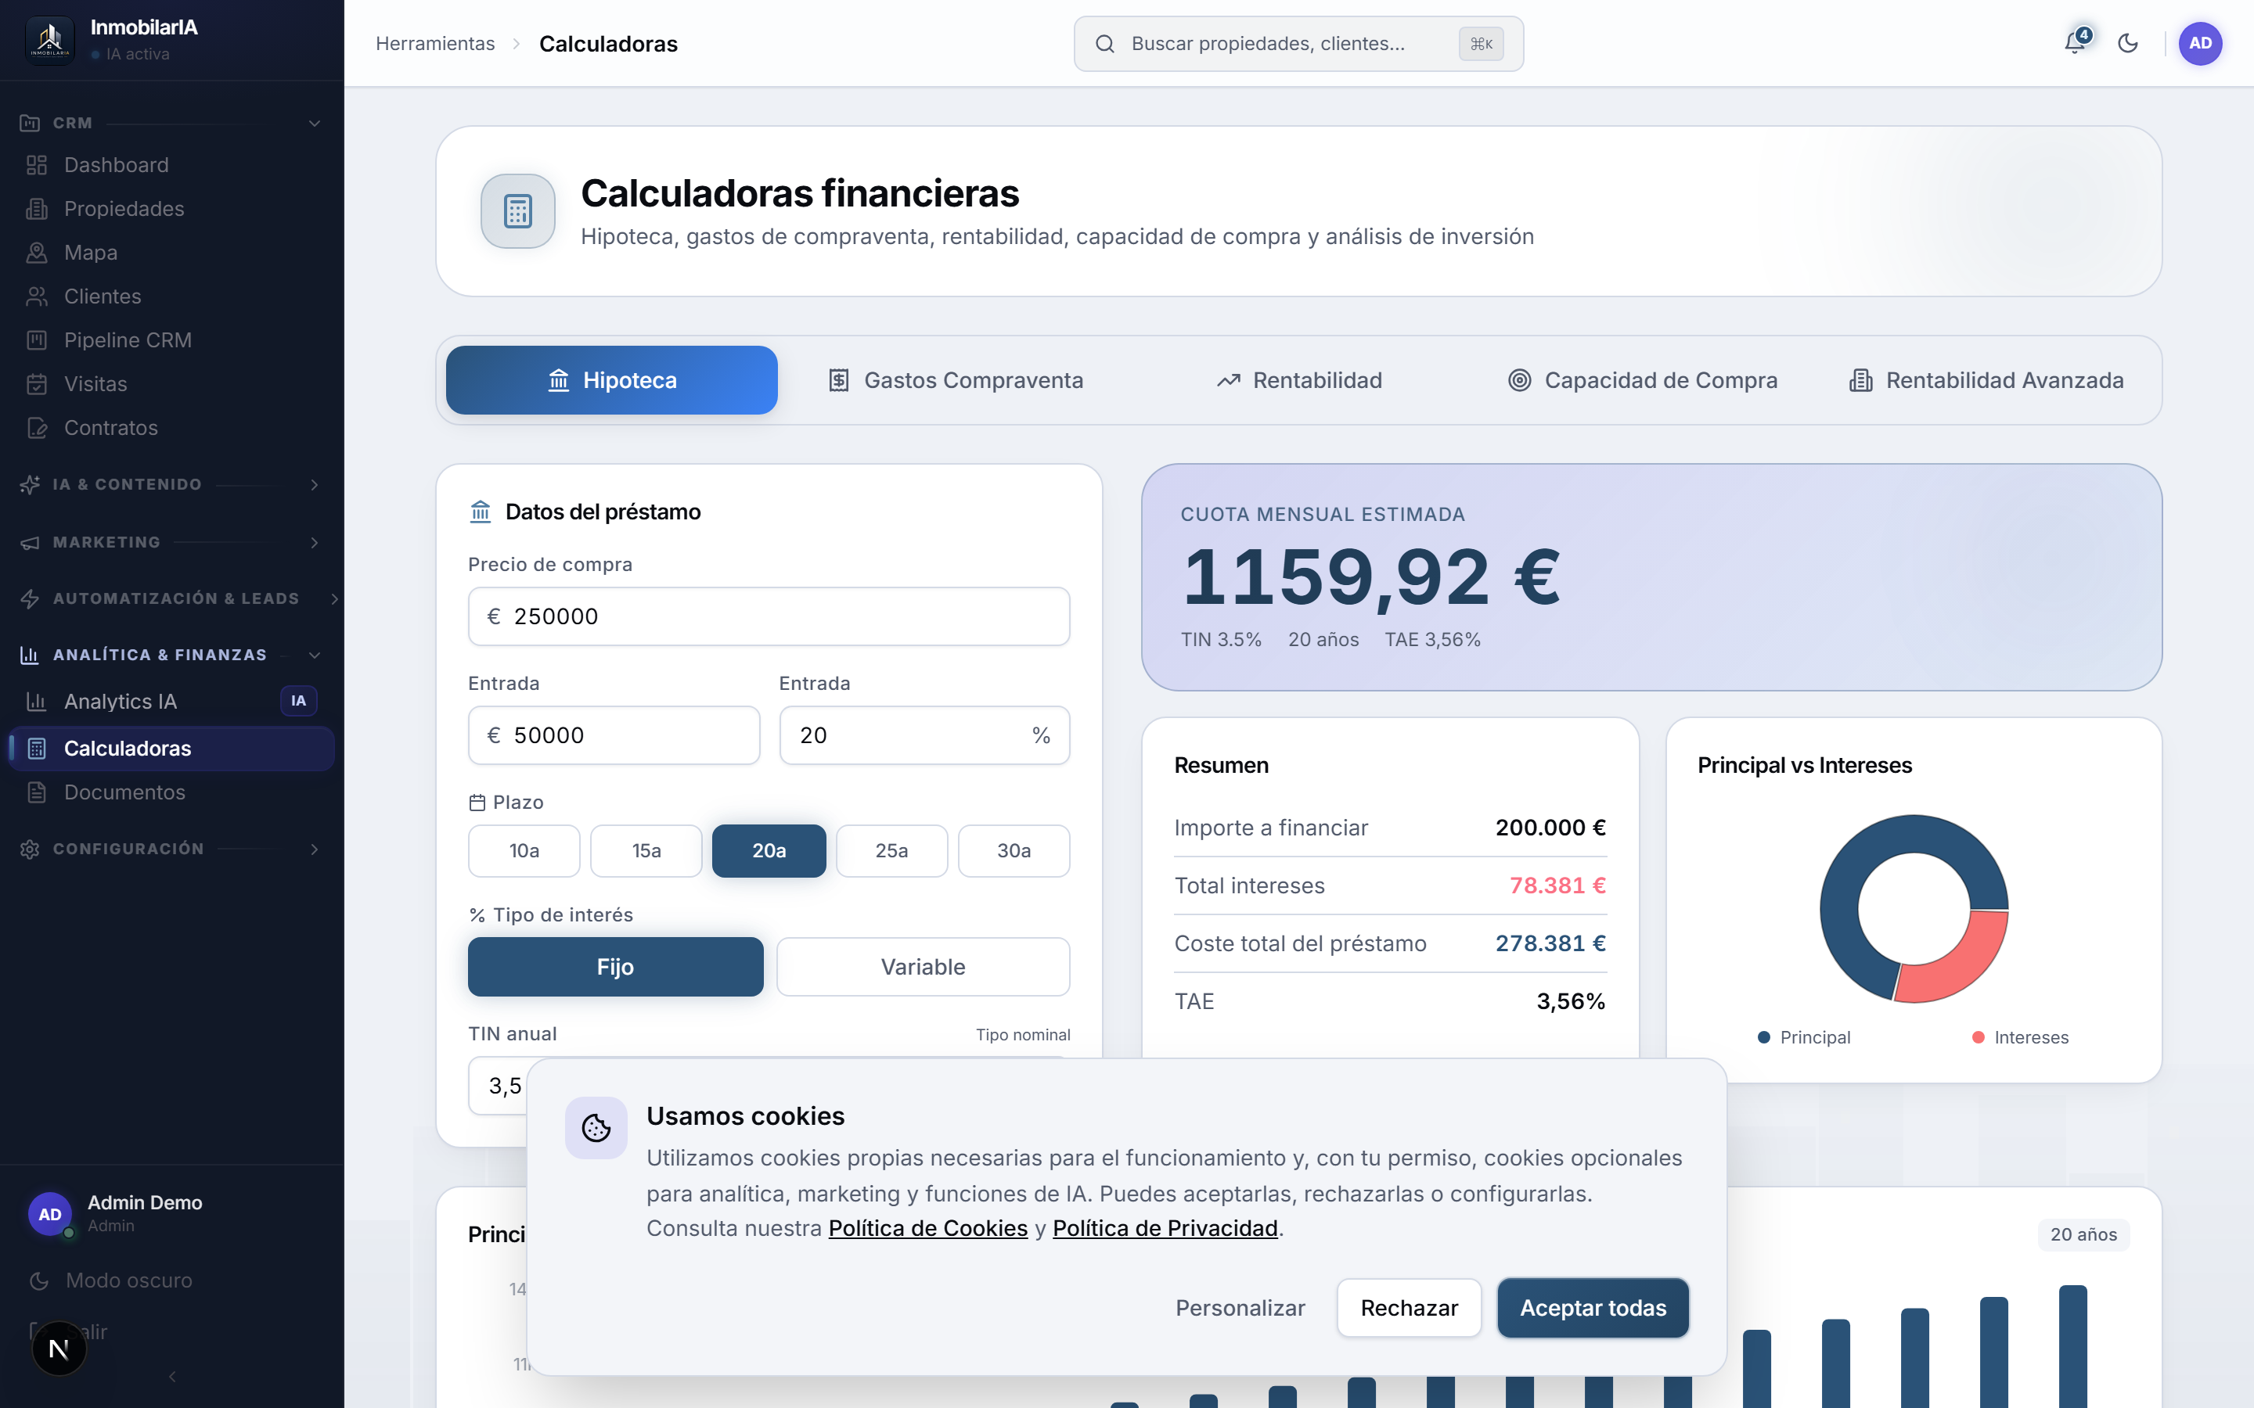Switch to the Rentabilidad tab
This screenshot has height=1408, width=2254.
pyautogui.click(x=1299, y=380)
